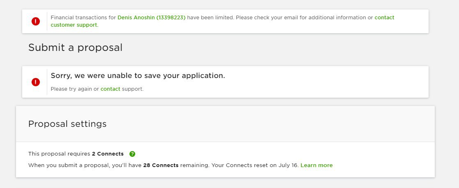Click the 'When you submit a proposal' sentence

coord(69,165)
